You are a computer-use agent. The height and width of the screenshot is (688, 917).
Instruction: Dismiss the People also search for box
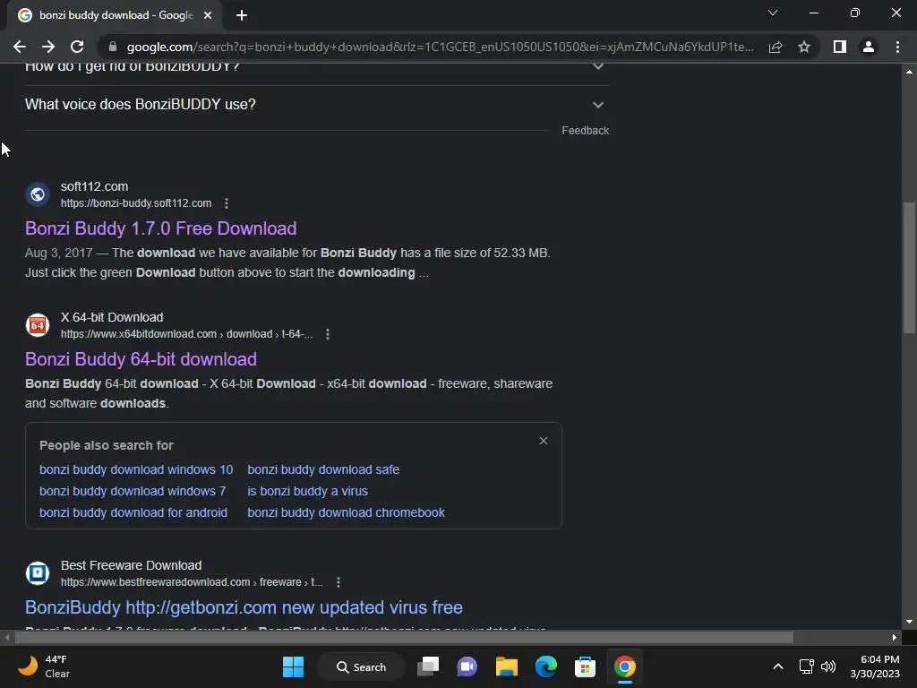pyautogui.click(x=544, y=441)
